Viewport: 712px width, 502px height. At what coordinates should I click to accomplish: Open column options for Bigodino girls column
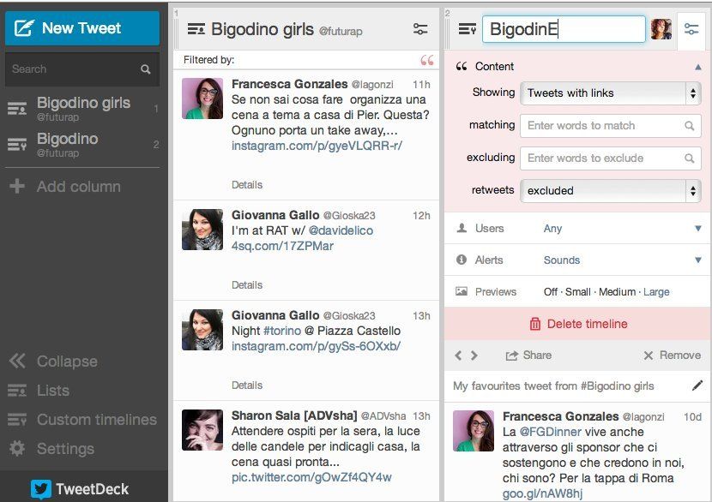420,29
